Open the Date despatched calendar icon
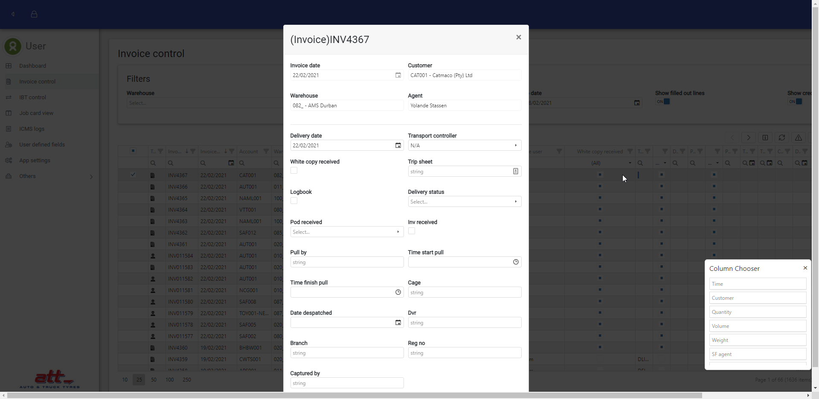The image size is (819, 399). click(398, 323)
